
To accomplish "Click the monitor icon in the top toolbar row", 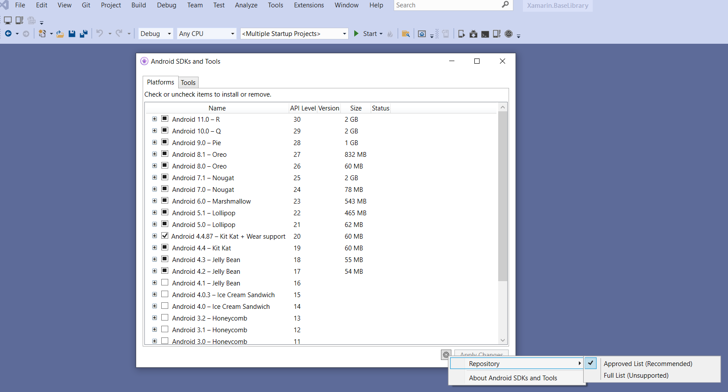I will pyautogui.click(x=8, y=20).
